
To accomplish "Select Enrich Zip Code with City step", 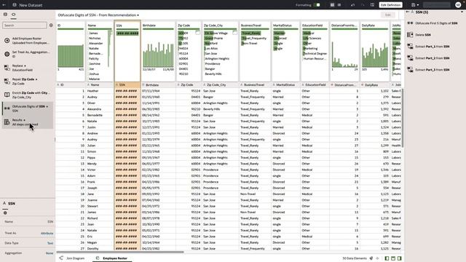I will pos(28,95).
